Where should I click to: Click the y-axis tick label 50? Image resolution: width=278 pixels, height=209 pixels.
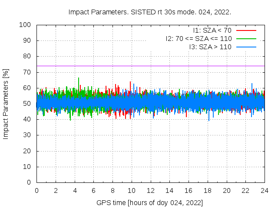[26, 104]
